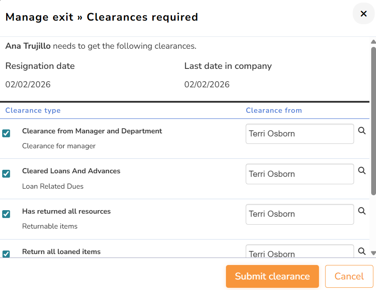Viewport: 376px width, 290px height.
Task: Click Clearance from field for returned all resources
Action: click(x=299, y=214)
